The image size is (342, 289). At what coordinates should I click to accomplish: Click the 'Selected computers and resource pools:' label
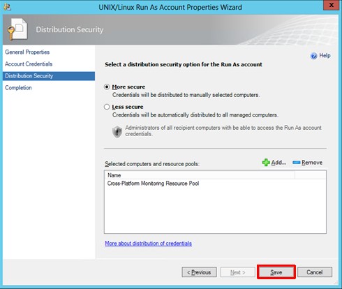[152, 164]
